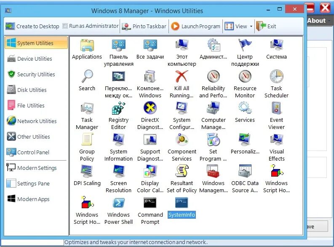
Task: Select Windows Power Shell icon
Action: click(x=118, y=203)
